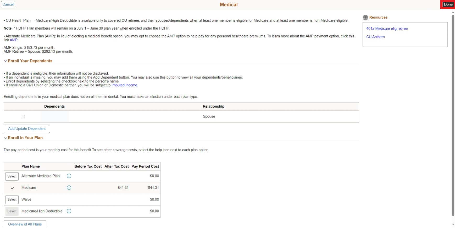Check the Spouse dependent checkbox
This screenshot has height=228, width=455.
[x=23, y=117]
